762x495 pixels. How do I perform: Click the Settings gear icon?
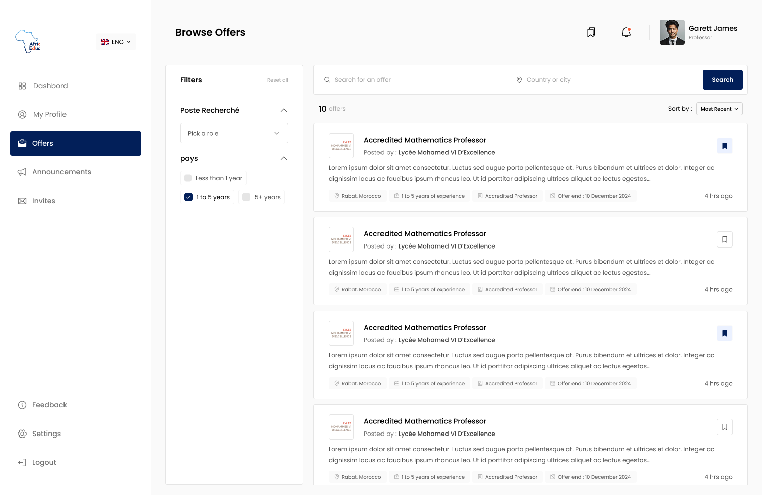pyautogui.click(x=22, y=434)
